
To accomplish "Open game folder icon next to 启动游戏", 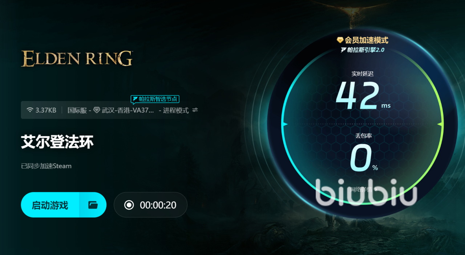I will 93,205.
